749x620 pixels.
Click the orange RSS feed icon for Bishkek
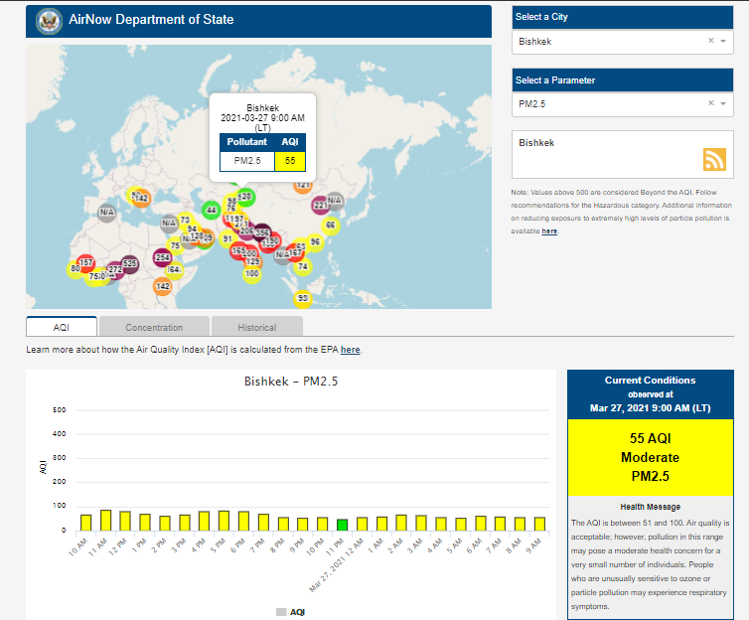point(714,159)
